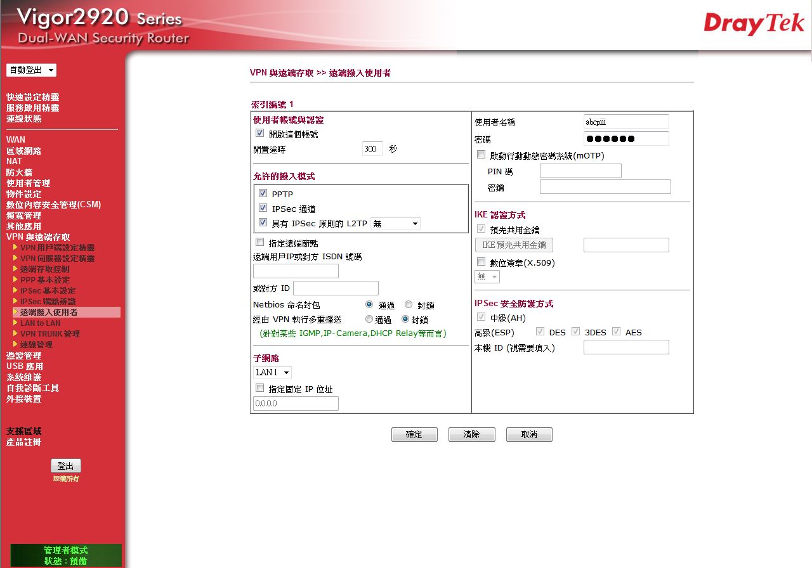Screen dimensions: 812x568
Task: Open VPN 伺服器設定精靈 submenu item
Action: pos(57,259)
